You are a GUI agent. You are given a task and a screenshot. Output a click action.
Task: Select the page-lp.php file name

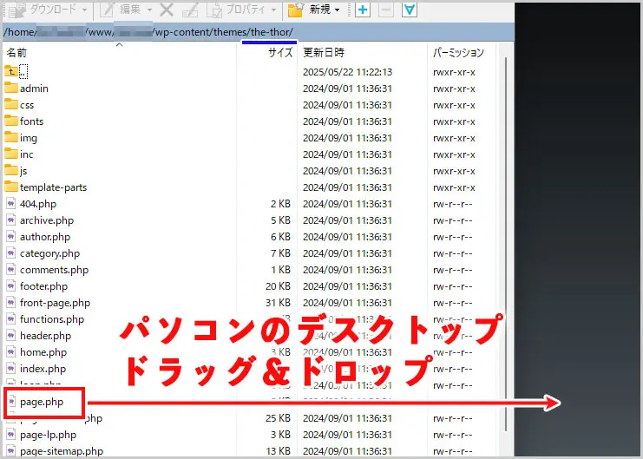click(x=48, y=435)
